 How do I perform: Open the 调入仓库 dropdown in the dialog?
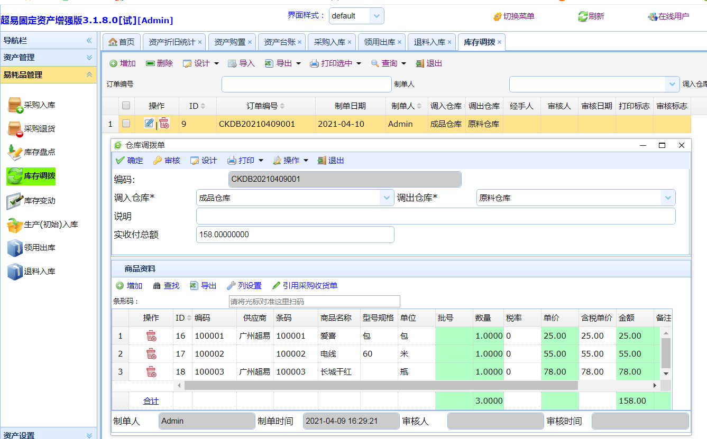tap(387, 198)
